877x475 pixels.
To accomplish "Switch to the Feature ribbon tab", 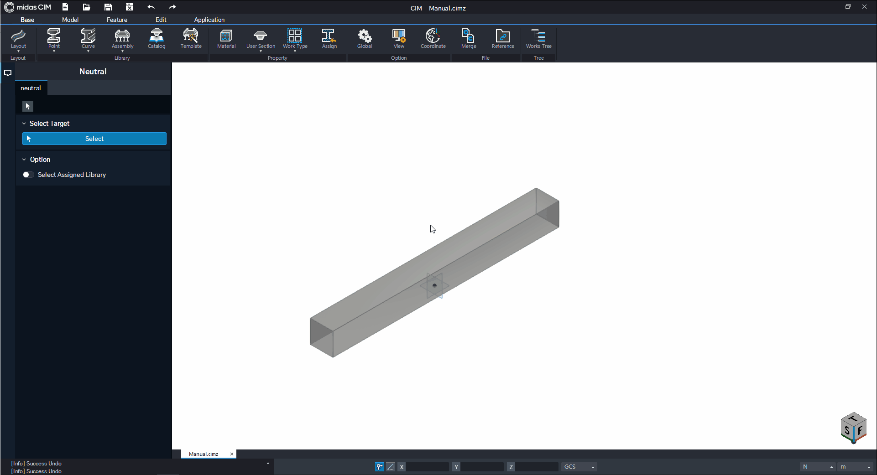I will [x=117, y=20].
